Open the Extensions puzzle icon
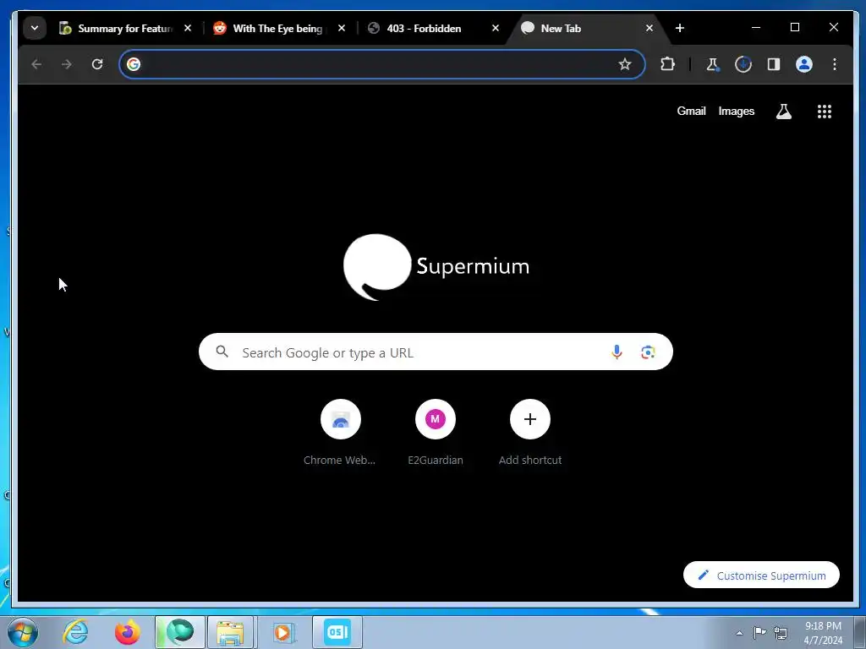866x649 pixels. coord(667,64)
